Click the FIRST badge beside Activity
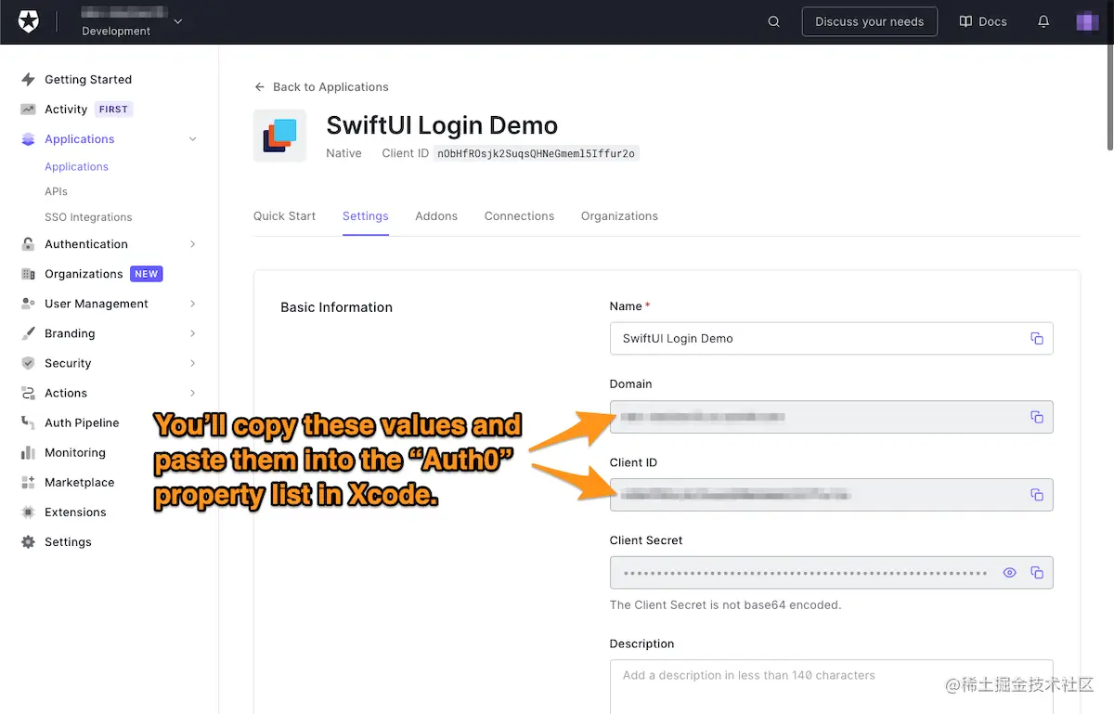This screenshot has width=1114, height=714. tap(113, 110)
